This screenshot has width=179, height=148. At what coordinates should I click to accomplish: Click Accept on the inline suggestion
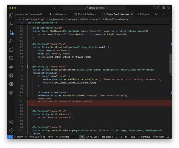(41, 98)
